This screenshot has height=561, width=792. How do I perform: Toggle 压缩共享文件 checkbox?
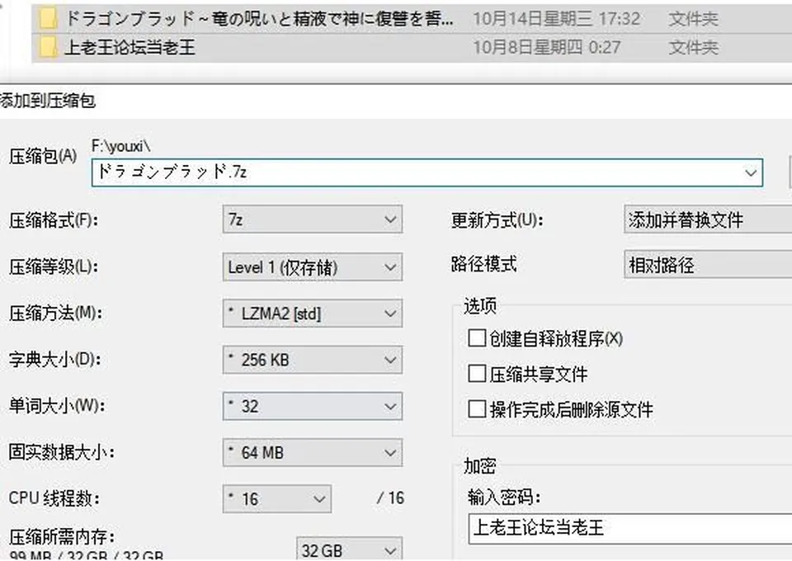(476, 374)
